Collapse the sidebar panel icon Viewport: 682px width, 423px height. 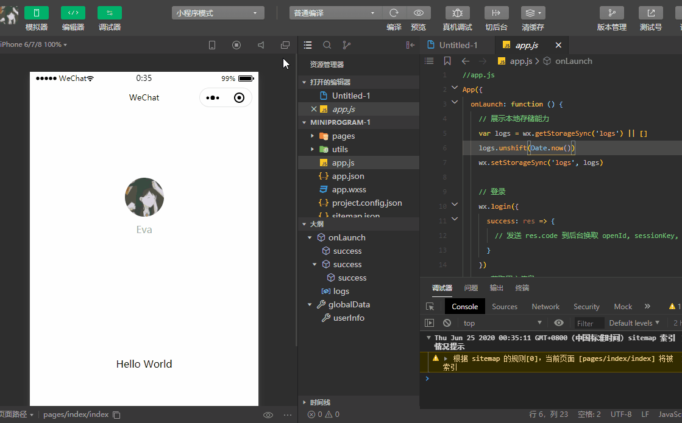[410, 44]
